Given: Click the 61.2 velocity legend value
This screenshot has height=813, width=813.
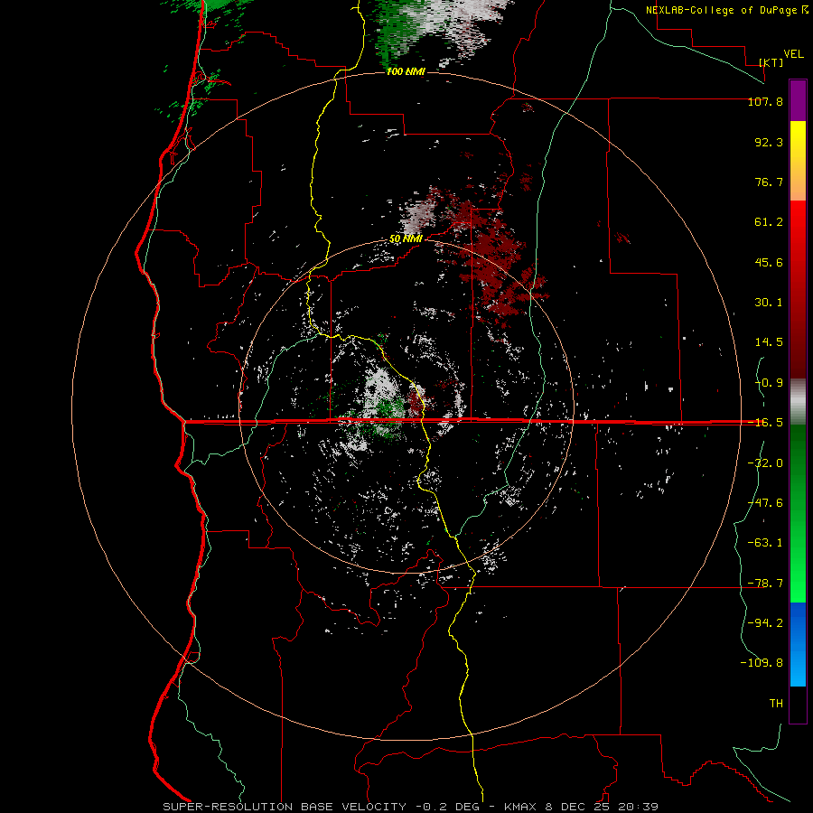Looking at the screenshot, I should pos(769,222).
